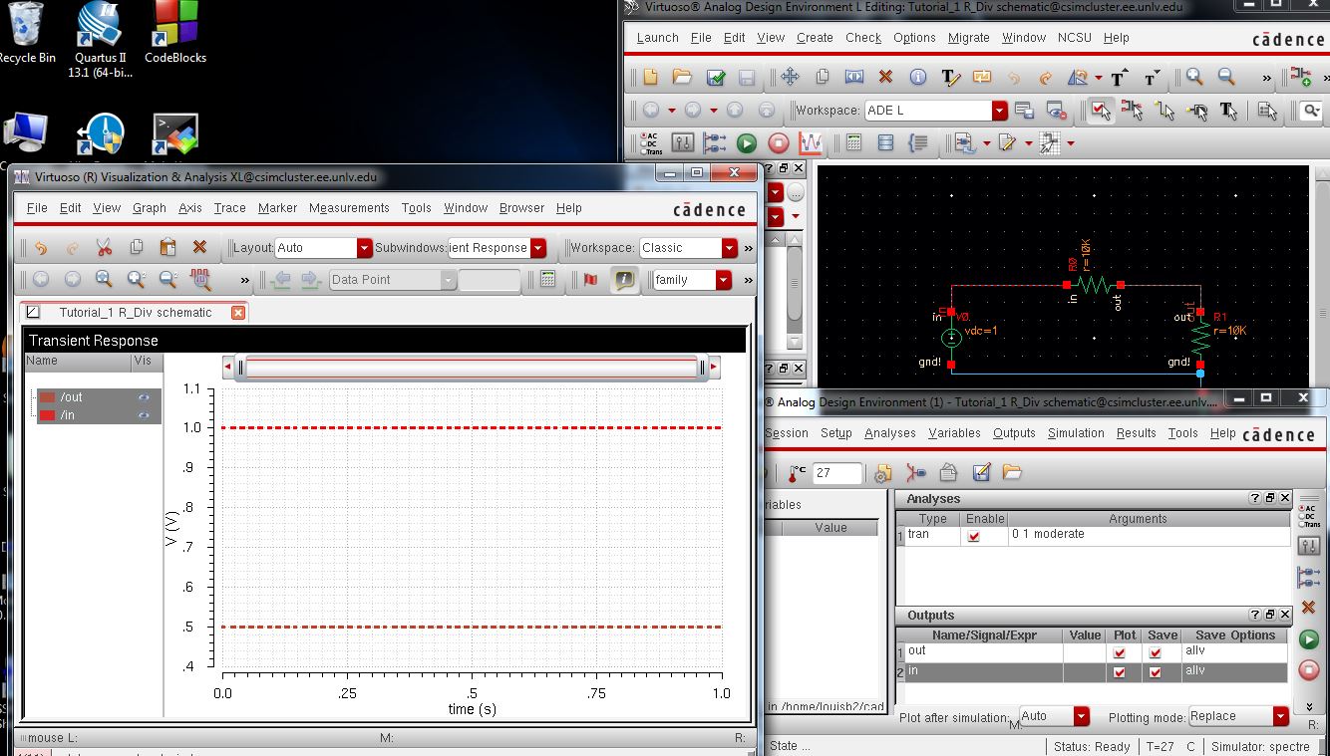Click the Plot Outputs waveform icon in schematic toolbar
This screenshot has width=1330, height=756.
811,143
